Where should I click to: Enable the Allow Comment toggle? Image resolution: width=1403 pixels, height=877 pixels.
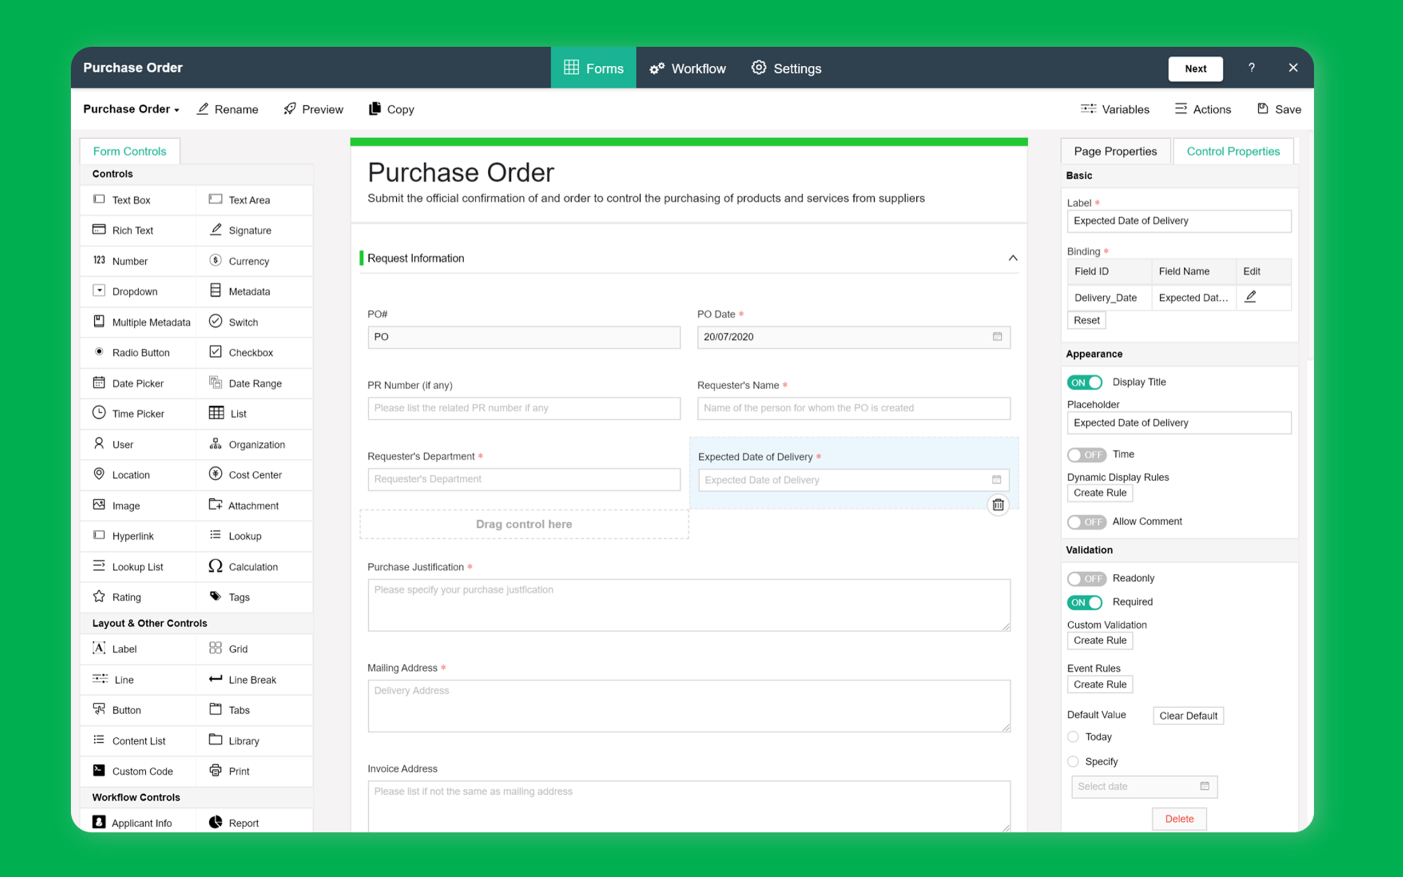(1086, 521)
